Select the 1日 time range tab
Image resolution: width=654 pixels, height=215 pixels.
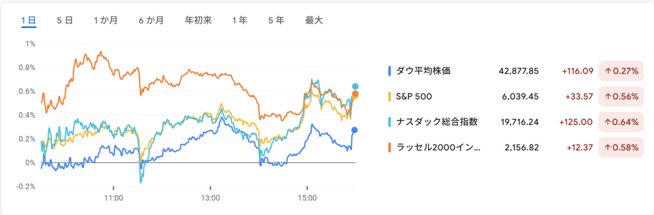coord(28,20)
